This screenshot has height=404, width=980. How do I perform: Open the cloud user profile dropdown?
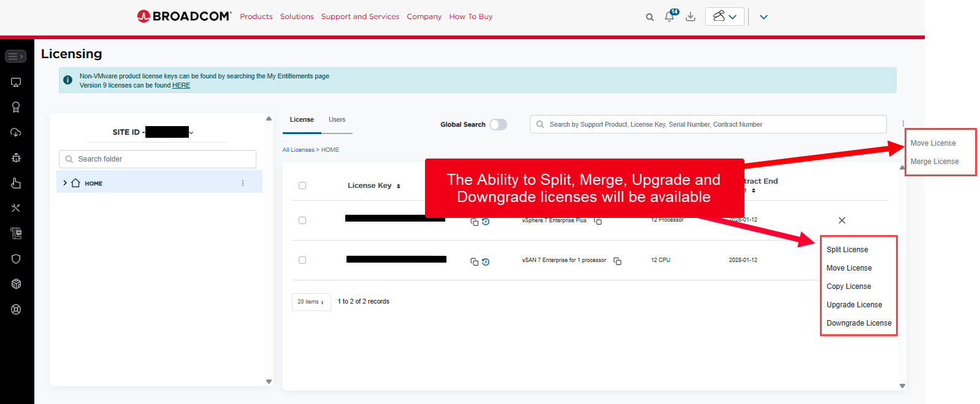coord(725,17)
